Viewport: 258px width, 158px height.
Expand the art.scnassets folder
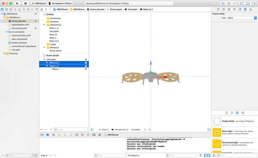pos(7,32)
